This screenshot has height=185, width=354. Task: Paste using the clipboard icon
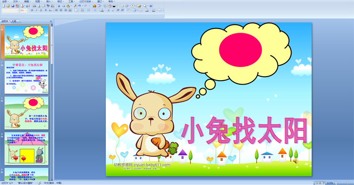coord(68,6)
